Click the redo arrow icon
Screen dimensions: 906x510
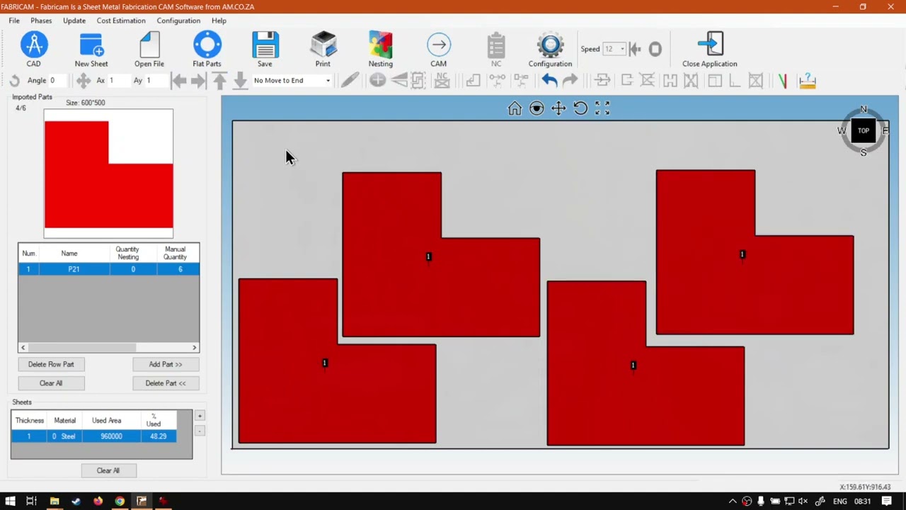[x=570, y=81]
